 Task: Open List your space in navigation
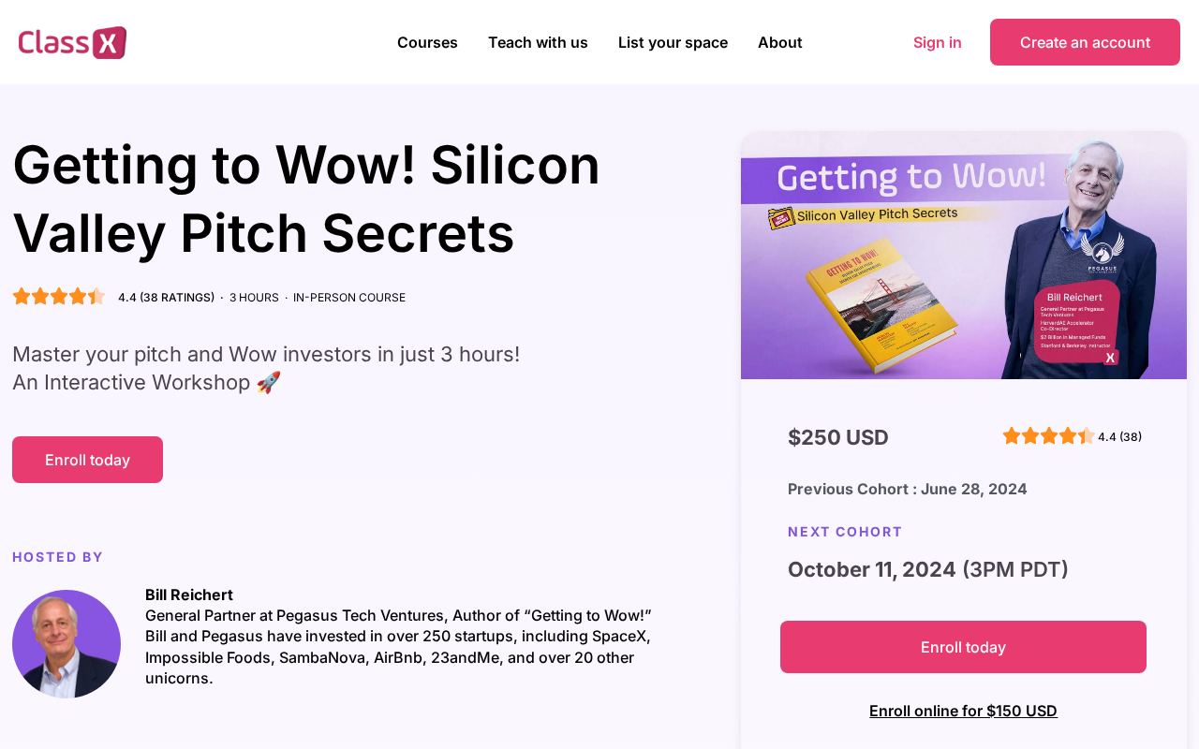pyautogui.click(x=673, y=42)
